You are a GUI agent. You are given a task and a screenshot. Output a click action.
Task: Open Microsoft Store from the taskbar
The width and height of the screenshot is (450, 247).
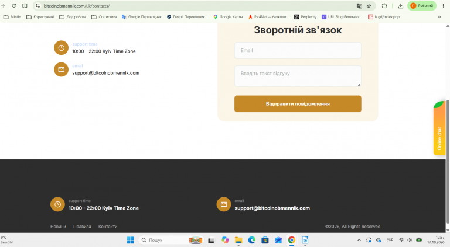pos(265,240)
